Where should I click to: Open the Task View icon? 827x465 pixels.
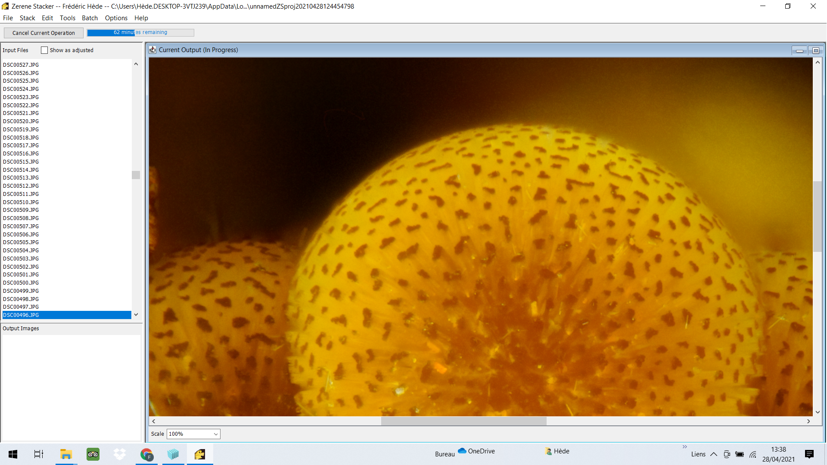39,454
